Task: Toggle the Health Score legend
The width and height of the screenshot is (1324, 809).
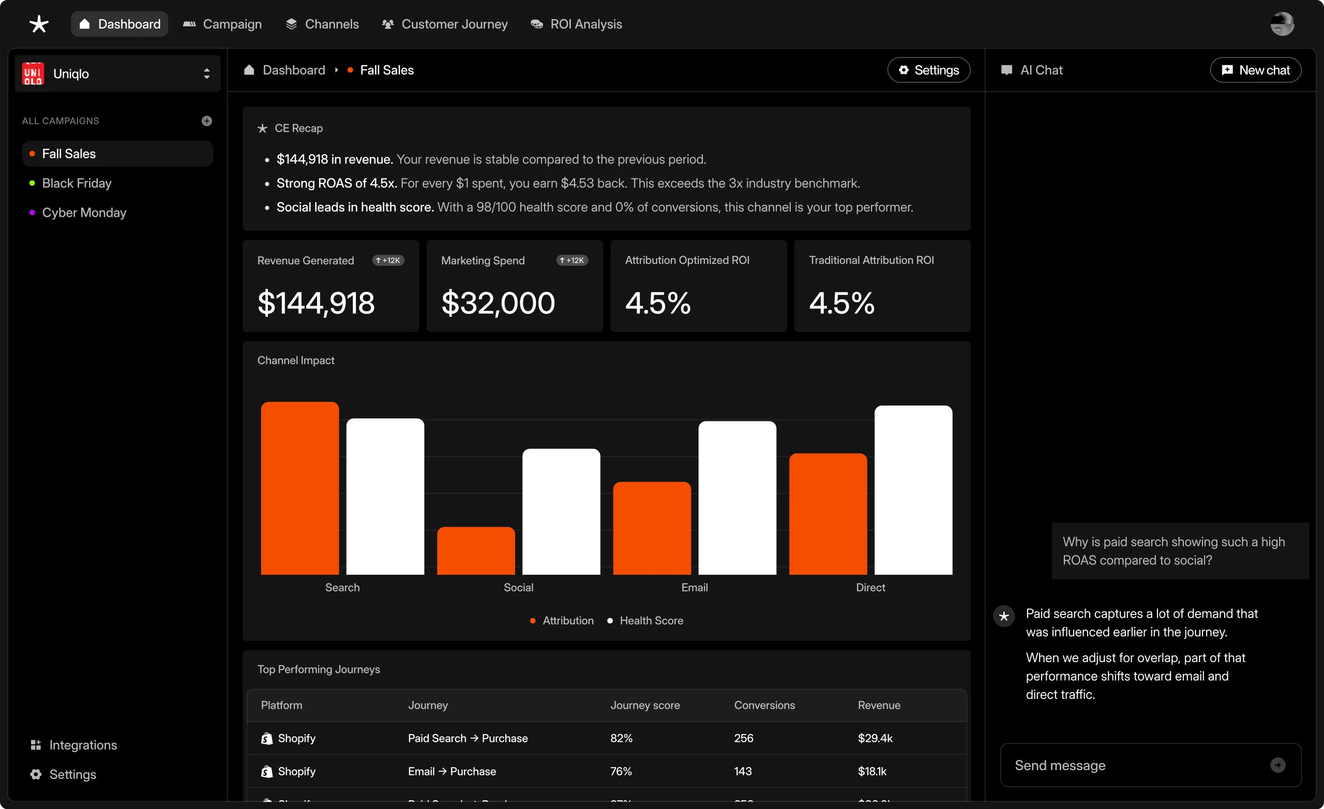Action: (645, 620)
